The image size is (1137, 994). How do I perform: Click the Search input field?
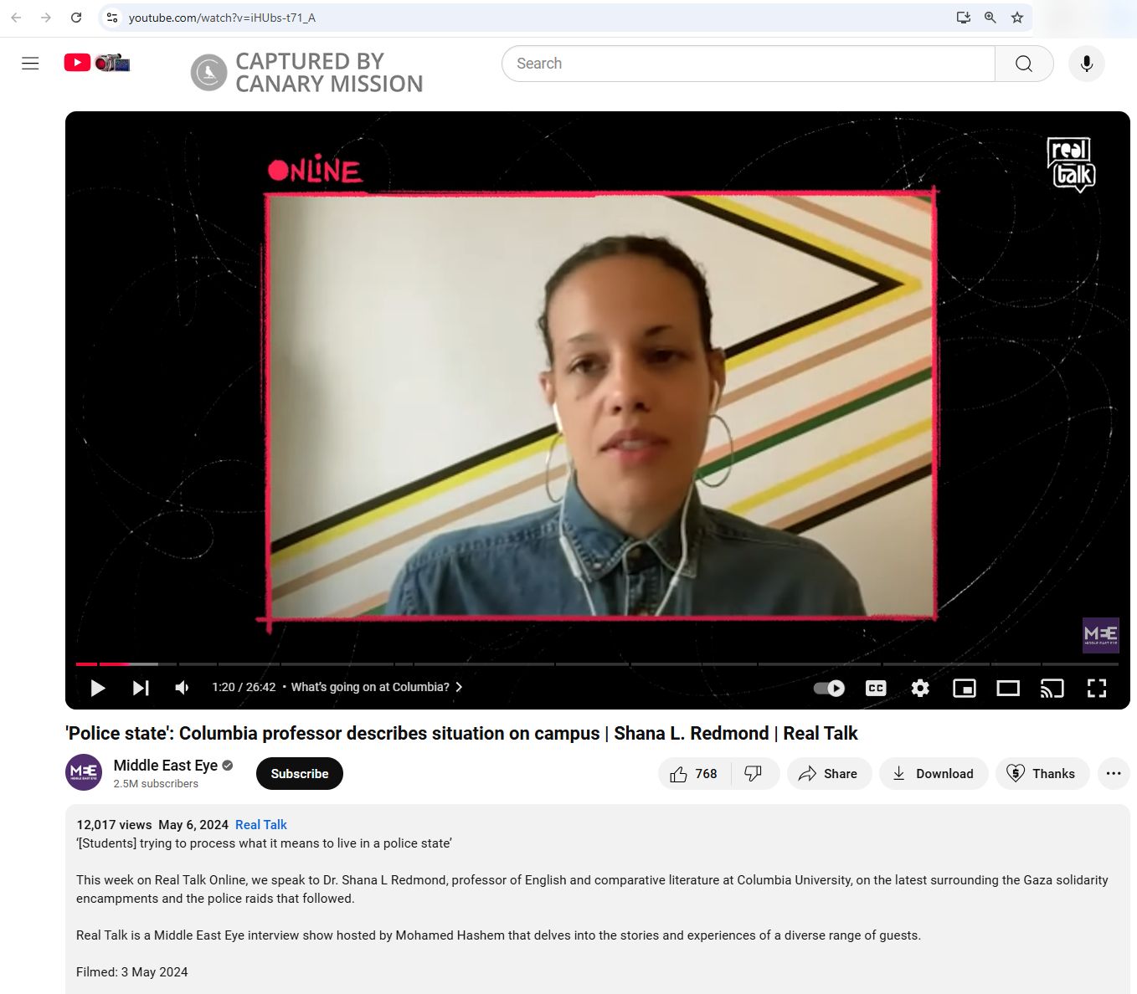(x=748, y=64)
